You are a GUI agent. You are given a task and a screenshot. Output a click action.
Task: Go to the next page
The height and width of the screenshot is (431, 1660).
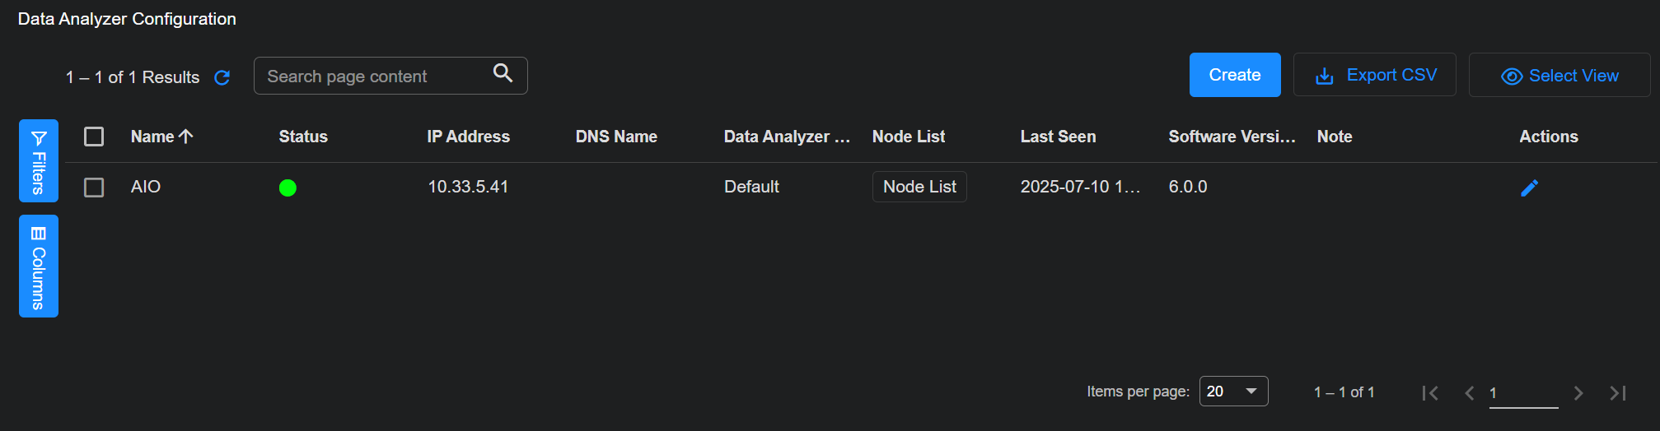[x=1578, y=393]
